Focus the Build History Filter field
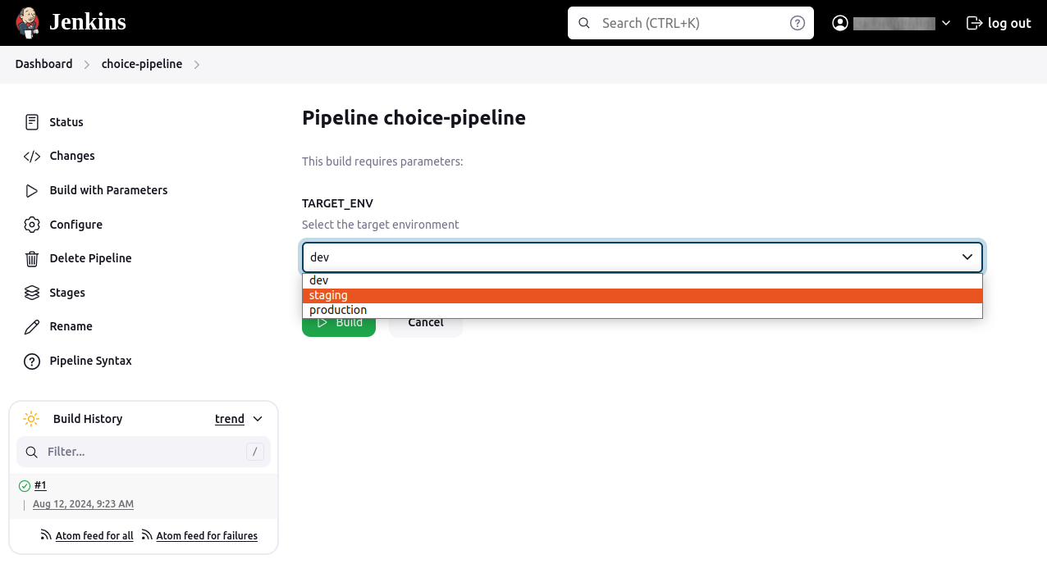Viewport: 1047px width, 564px height. [144, 452]
